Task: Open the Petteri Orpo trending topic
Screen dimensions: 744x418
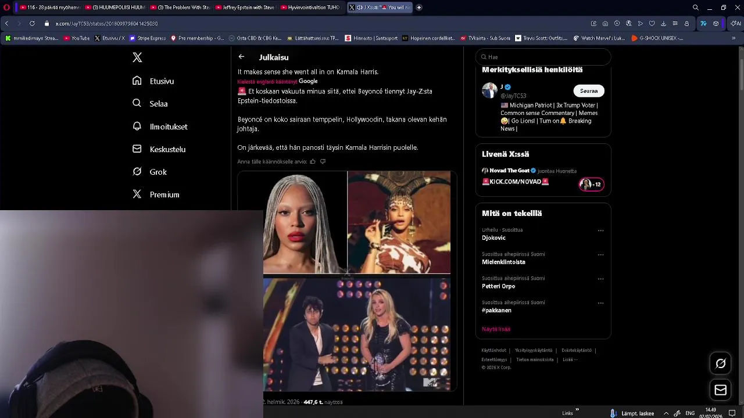Action: pos(498,286)
